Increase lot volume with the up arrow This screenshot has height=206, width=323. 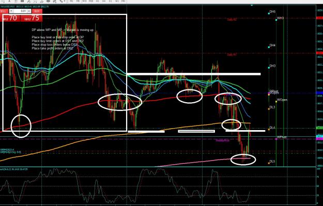[x=29, y=11]
